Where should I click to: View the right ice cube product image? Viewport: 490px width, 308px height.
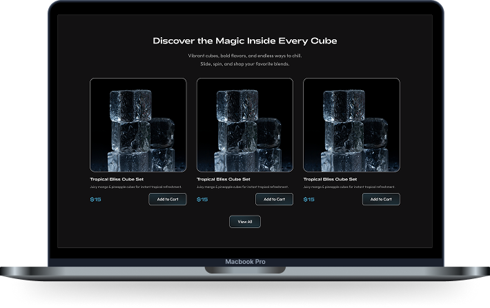(351, 125)
